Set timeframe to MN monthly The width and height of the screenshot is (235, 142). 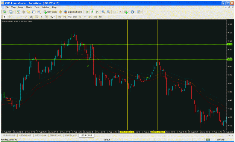(100, 17)
